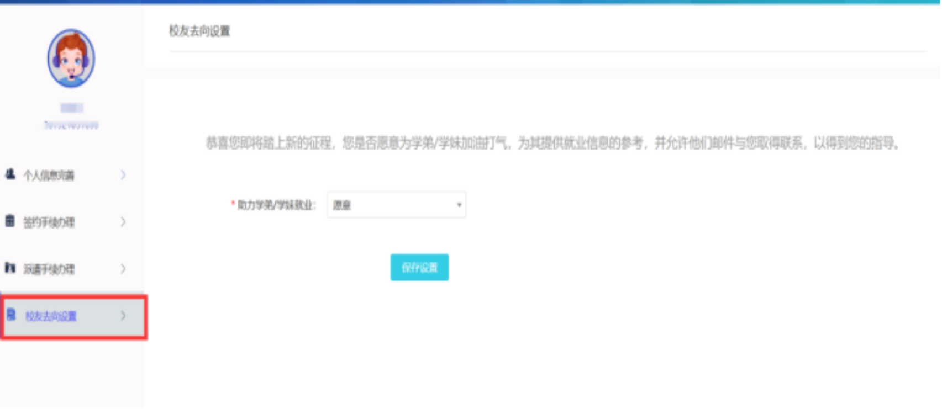Click the dropdown arrow in the 愿意 select box
The image size is (942, 409).
[459, 205]
